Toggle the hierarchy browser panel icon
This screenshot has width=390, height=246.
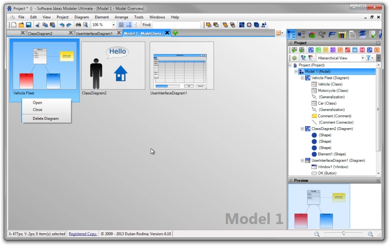tap(301, 34)
